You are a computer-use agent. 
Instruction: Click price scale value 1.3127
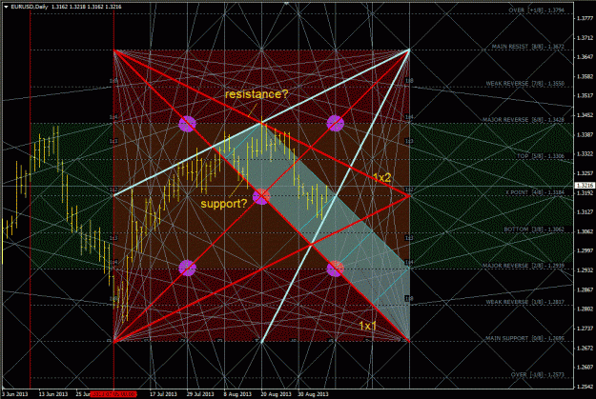coord(585,211)
